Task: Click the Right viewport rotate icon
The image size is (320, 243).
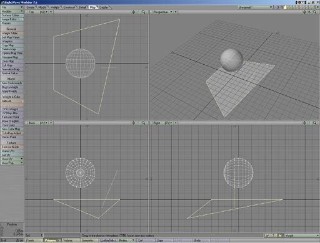Action: [309, 123]
